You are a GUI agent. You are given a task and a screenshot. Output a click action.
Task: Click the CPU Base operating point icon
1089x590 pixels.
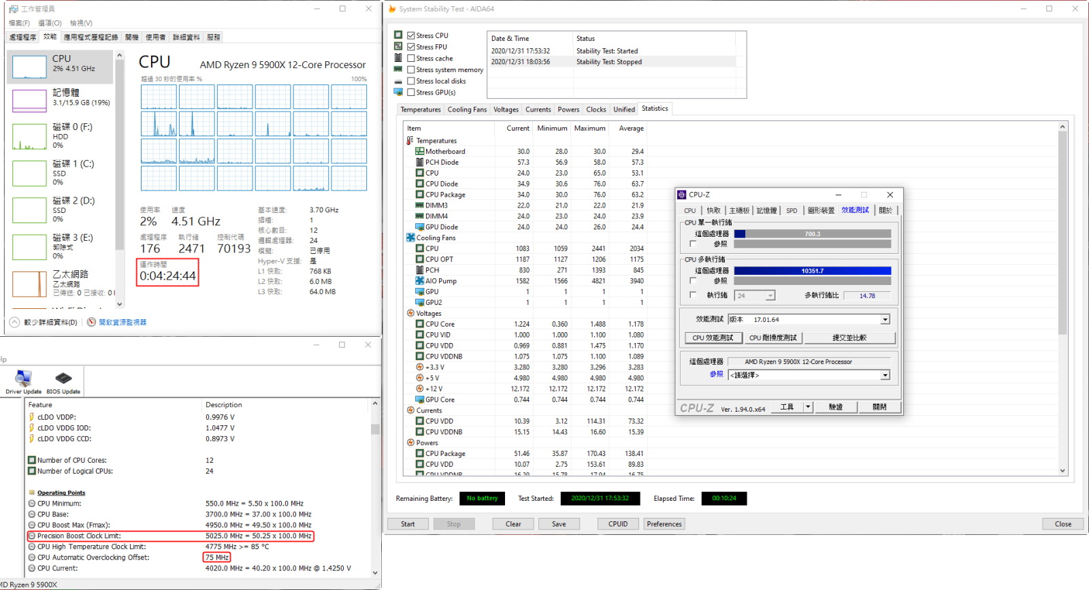click(x=32, y=514)
